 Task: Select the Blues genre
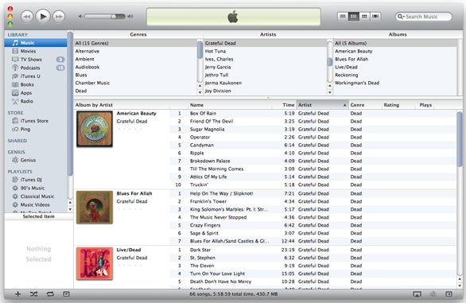click(81, 75)
